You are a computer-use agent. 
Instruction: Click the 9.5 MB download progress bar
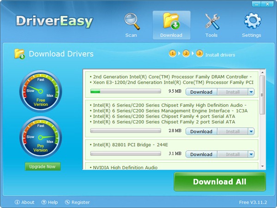point(126,91)
